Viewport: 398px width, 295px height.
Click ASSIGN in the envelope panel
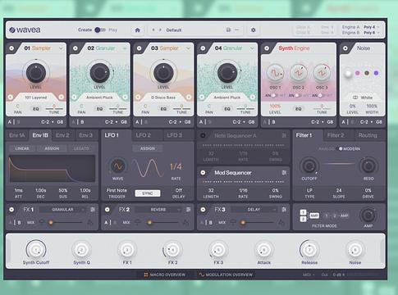(x=52, y=148)
